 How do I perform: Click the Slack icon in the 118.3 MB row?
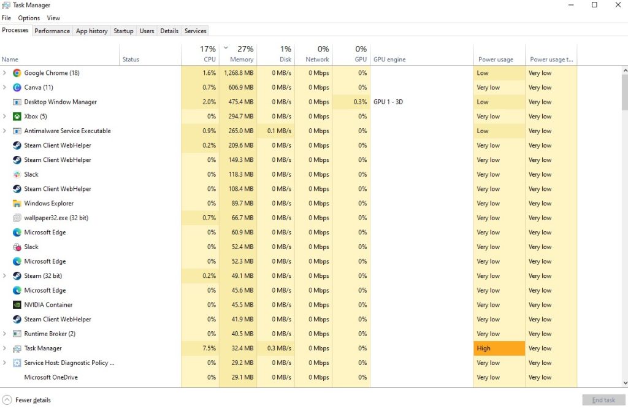(x=17, y=174)
